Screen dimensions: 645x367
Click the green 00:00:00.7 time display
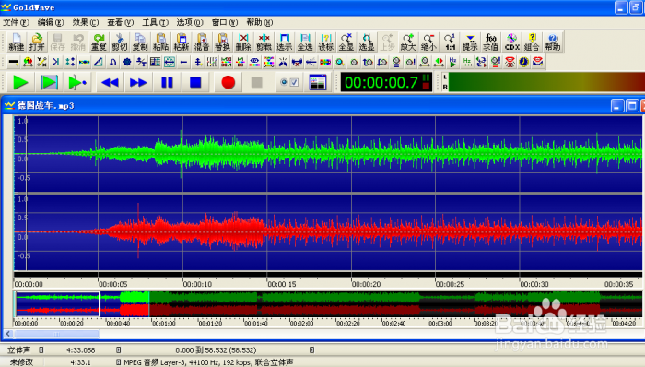click(386, 83)
